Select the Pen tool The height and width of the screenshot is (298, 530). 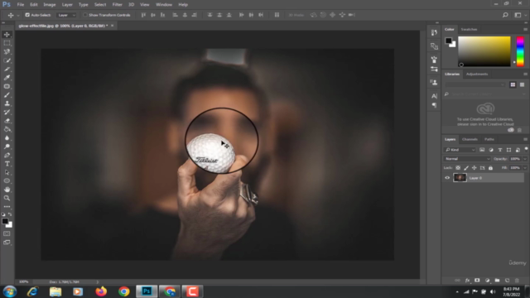tap(7, 156)
